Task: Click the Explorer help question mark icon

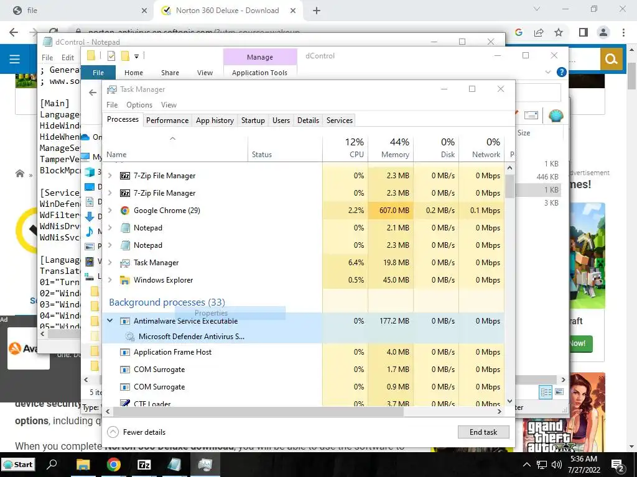Action: click(562, 72)
